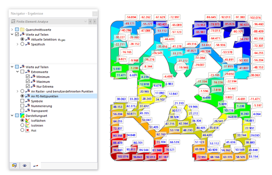
Task: Select the An FE-Netzpunkten radio button
Action: (22, 96)
